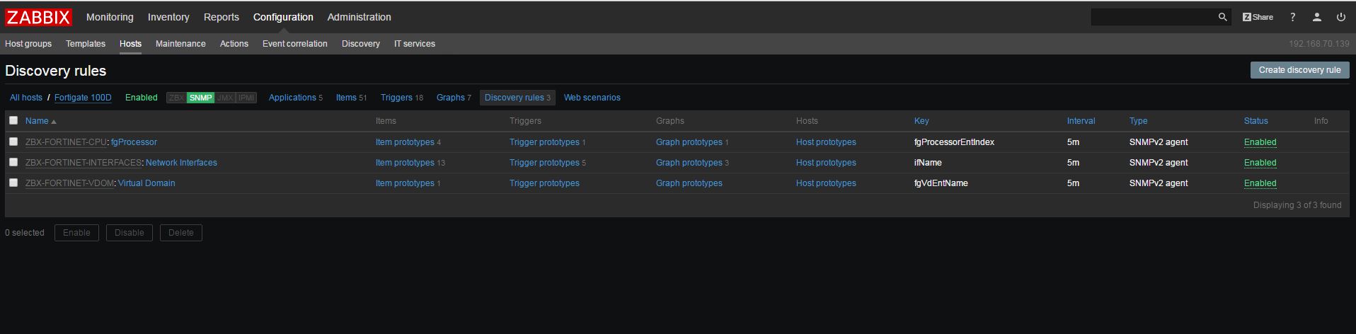Open the Zabbix Share link
Screen dimensions: 1356x334
coord(1258,17)
